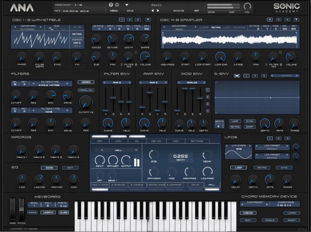311x232 pixels.
Task: Turn the sampler HIGH-PASS knob
Action: point(167,57)
